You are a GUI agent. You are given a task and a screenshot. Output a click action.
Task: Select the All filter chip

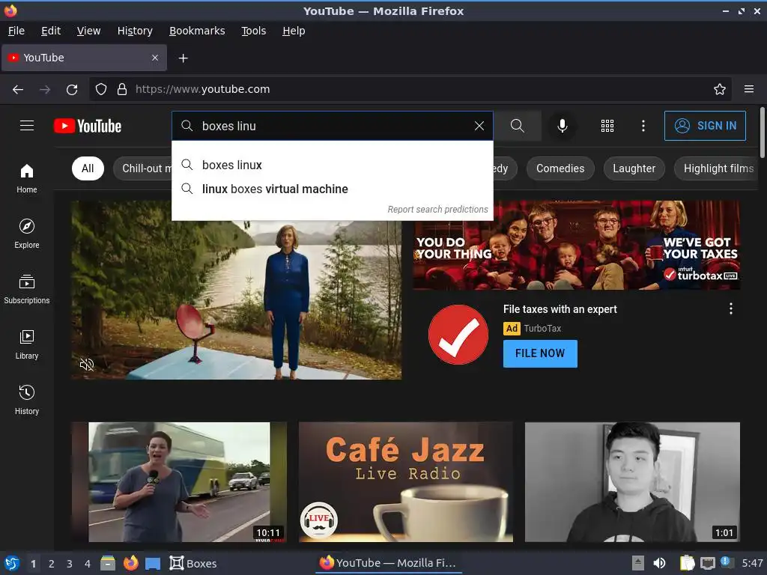88,168
